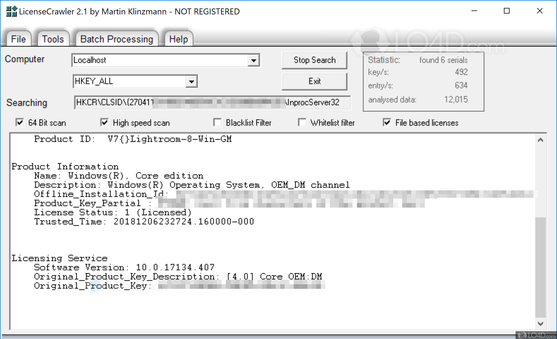Enable the Whitelist filter checkbox

click(x=302, y=123)
